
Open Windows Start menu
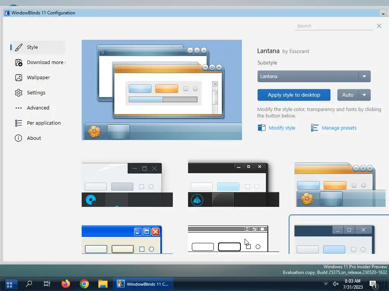pos(9,284)
